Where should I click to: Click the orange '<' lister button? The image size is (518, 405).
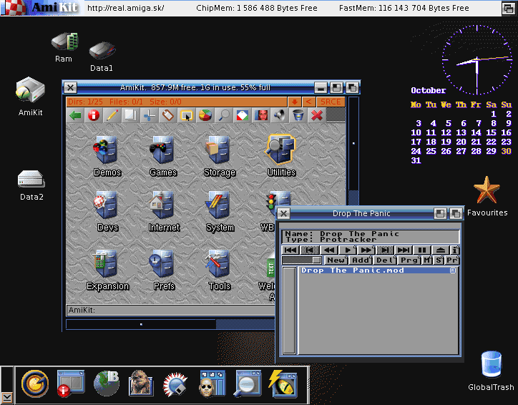(308, 102)
